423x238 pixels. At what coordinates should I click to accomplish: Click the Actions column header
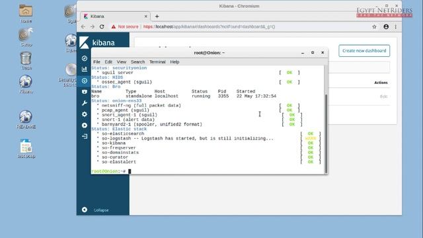pos(381,83)
